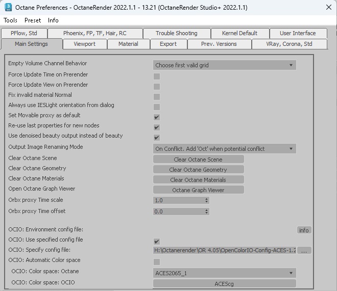Open the Preset menu
This screenshot has width=337, height=291.
[33, 20]
